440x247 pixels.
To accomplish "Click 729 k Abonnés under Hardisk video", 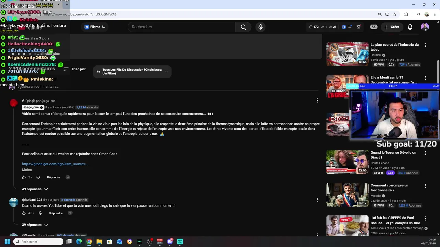I will 409,64.
